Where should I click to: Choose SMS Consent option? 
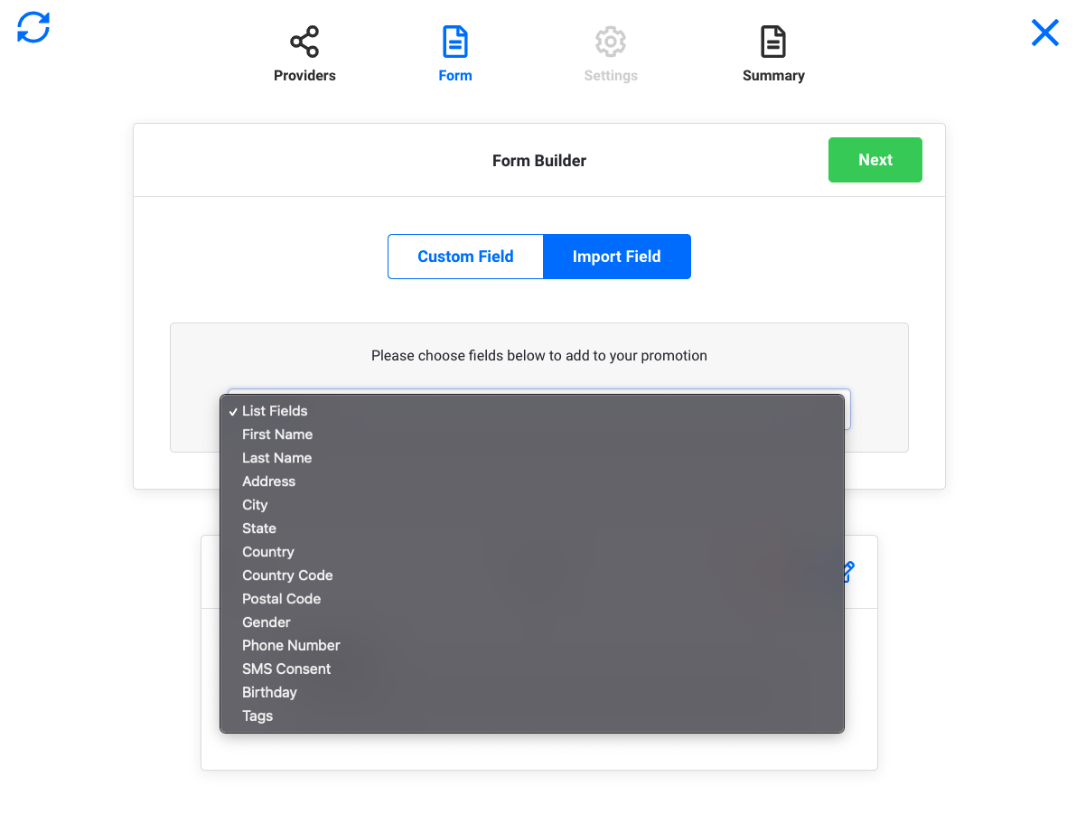286,669
